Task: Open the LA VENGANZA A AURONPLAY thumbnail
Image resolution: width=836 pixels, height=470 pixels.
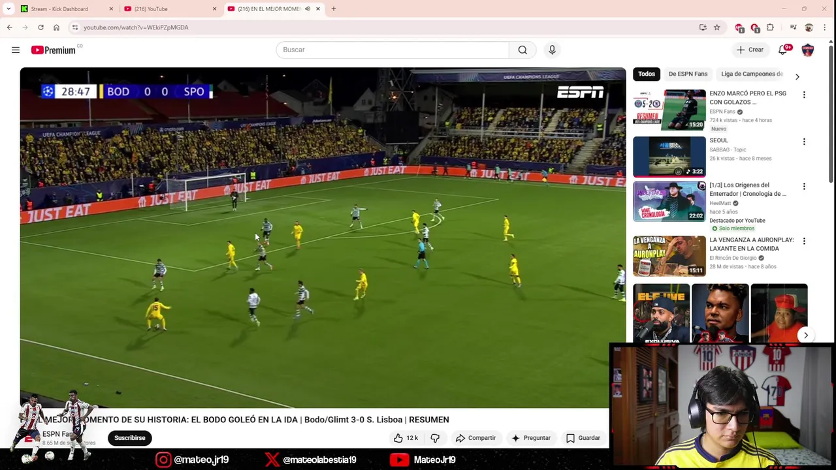Action: tap(669, 256)
